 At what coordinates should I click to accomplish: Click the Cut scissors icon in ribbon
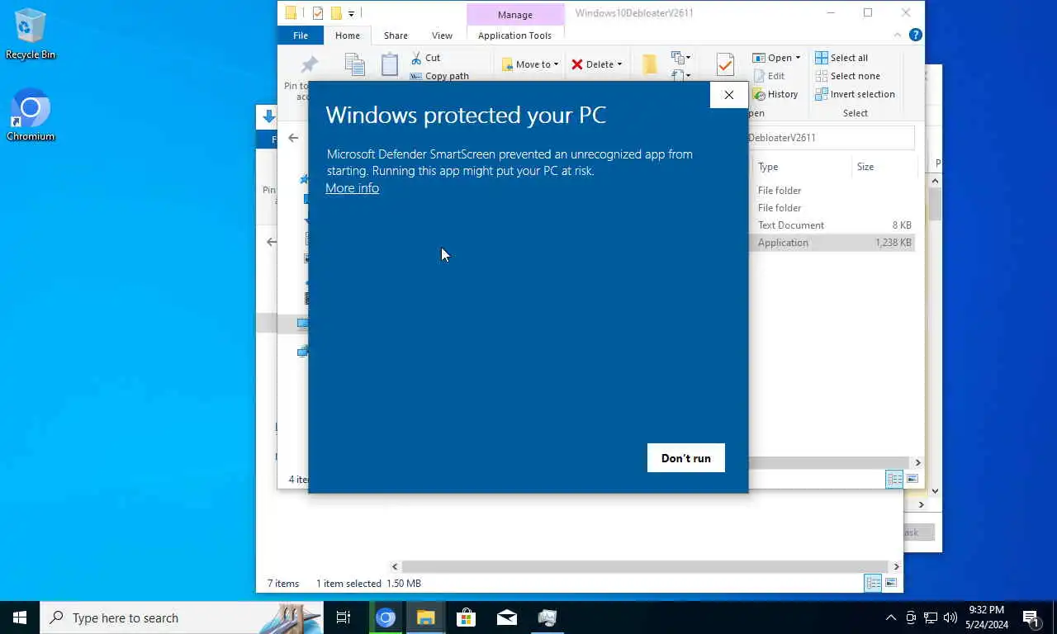[416, 58]
